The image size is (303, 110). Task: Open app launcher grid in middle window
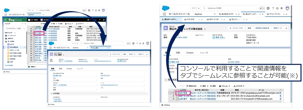[50, 47]
